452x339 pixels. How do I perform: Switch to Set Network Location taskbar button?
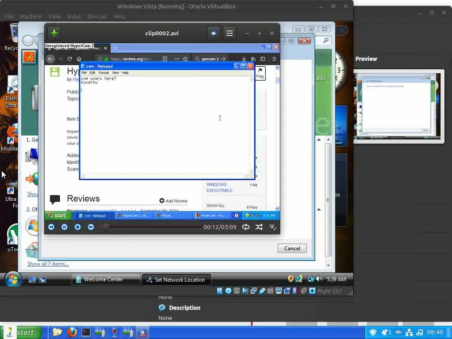click(x=177, y=279)
